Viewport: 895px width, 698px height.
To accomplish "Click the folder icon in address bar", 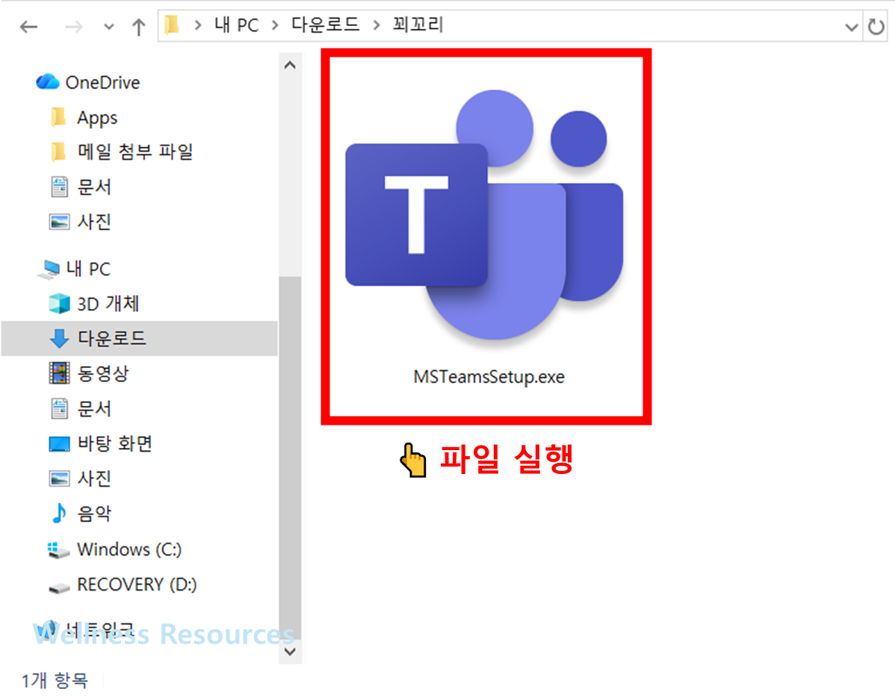I will click(x=172, y=25).
